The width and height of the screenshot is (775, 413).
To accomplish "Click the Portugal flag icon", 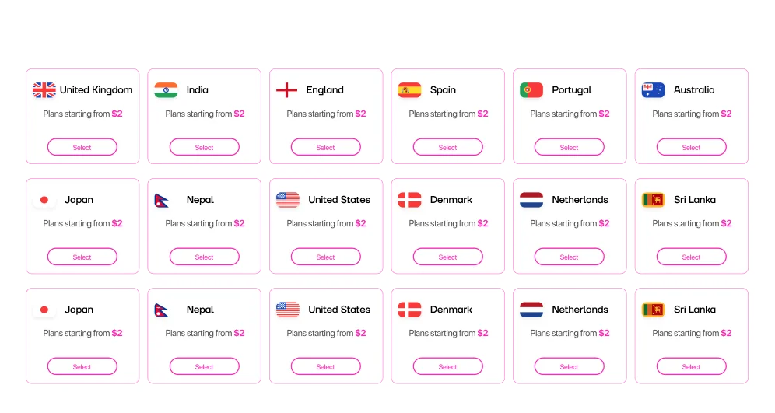I will click(x=531, y=90).
